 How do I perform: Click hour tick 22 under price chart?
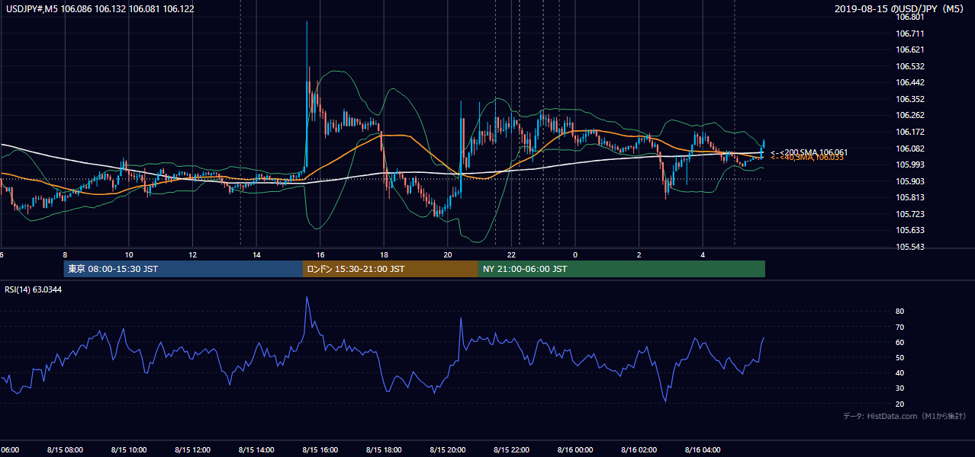click(x=512, y=255)
